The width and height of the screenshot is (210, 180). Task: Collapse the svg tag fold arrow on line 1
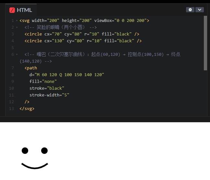(x=17, y=21)
